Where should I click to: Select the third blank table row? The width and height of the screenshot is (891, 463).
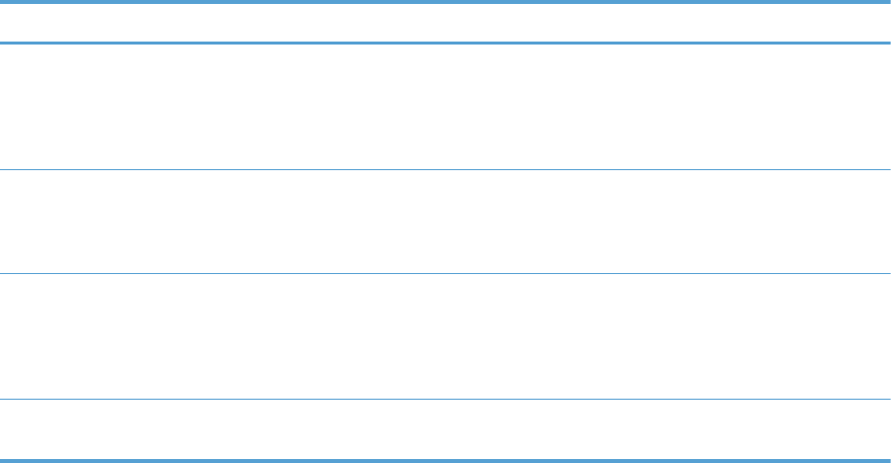pyautogui.click(x=445, y=335)
